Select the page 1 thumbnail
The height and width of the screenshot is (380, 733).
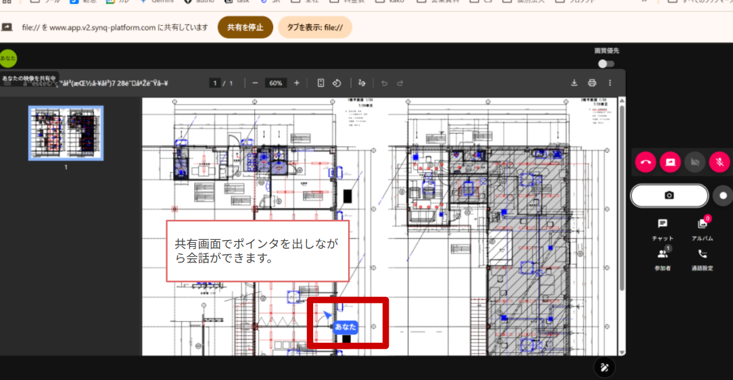66,133
